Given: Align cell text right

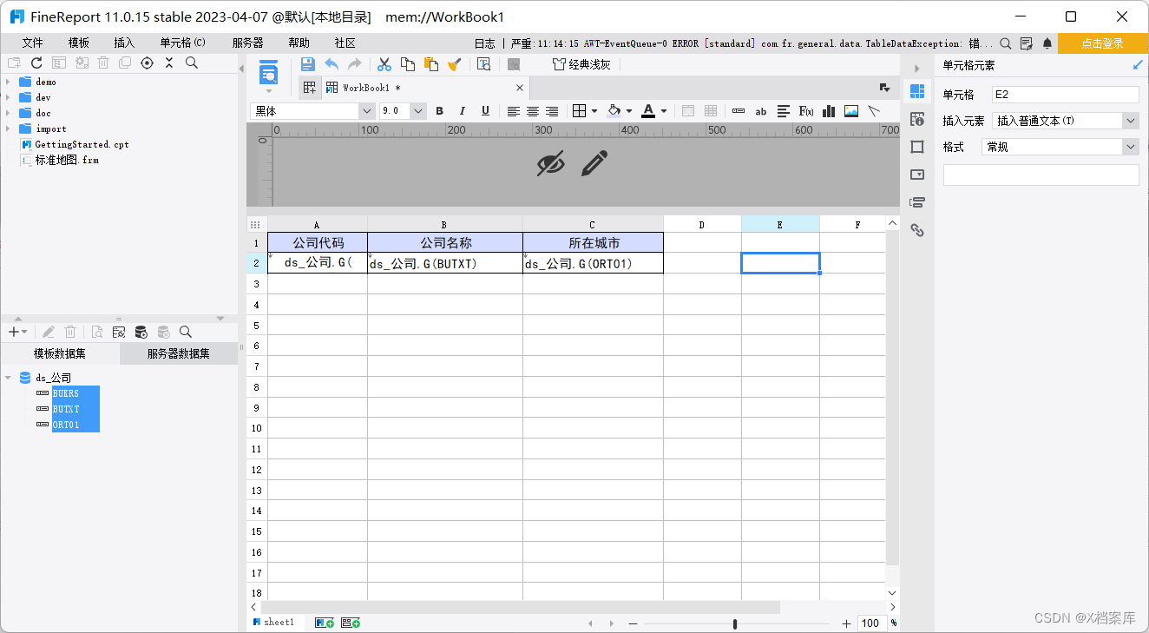Looking at the screenshot, I should point(552,111).
